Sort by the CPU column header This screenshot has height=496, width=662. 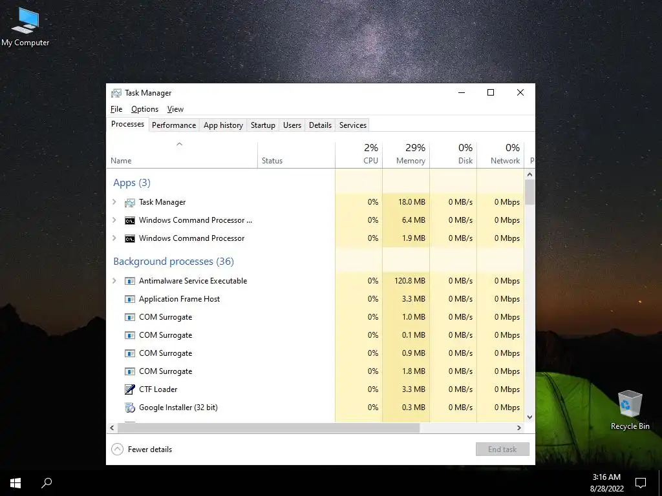(x=359, y=154)
